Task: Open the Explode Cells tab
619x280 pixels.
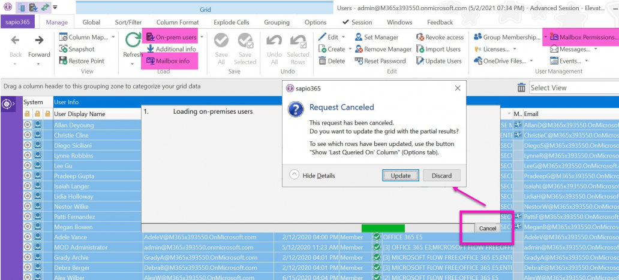Action: pyautogui.click(x=232, y=23)
